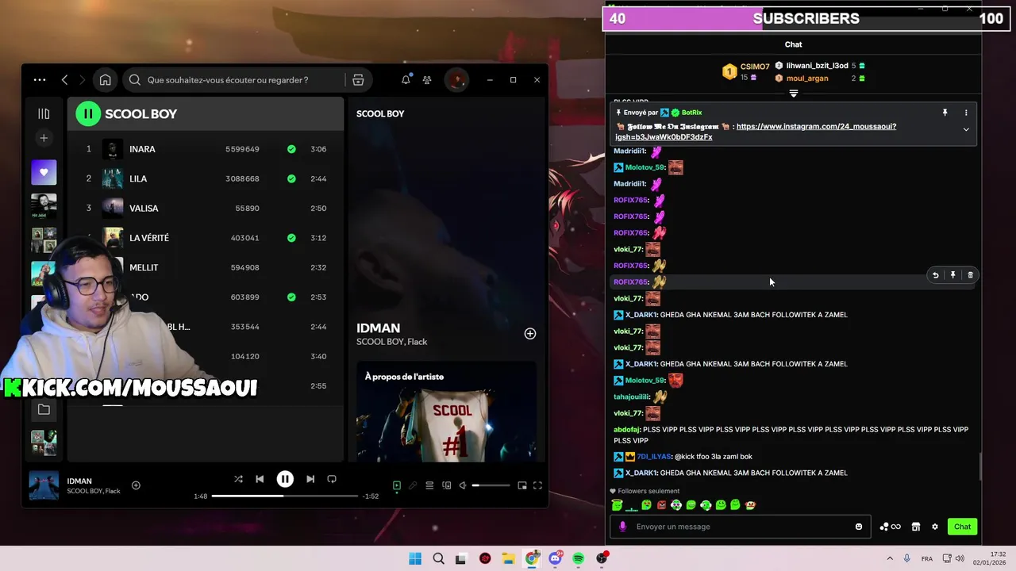Viewport: 1016px width, 571px height.
Task: Open the IDMAN title link in panel
Action: pyautogui.click(x=378, y=328)
